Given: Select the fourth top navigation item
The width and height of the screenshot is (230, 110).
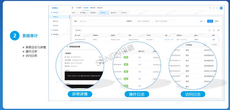Looking at the screenshot, I should coord(100,8).
